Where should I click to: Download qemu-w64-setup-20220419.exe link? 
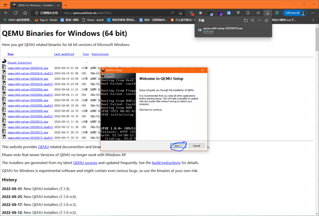(28, 79)
